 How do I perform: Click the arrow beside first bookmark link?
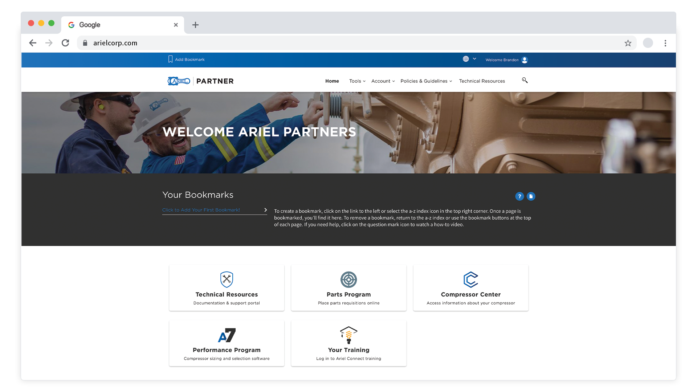click(266, 210)
